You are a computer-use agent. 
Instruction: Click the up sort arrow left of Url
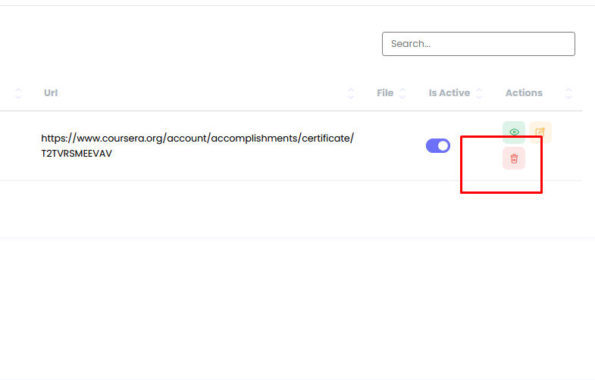click(18, 89)
